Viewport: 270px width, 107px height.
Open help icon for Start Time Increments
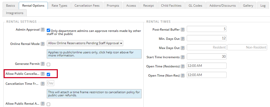pyautogui.click(x=182, y=57)
